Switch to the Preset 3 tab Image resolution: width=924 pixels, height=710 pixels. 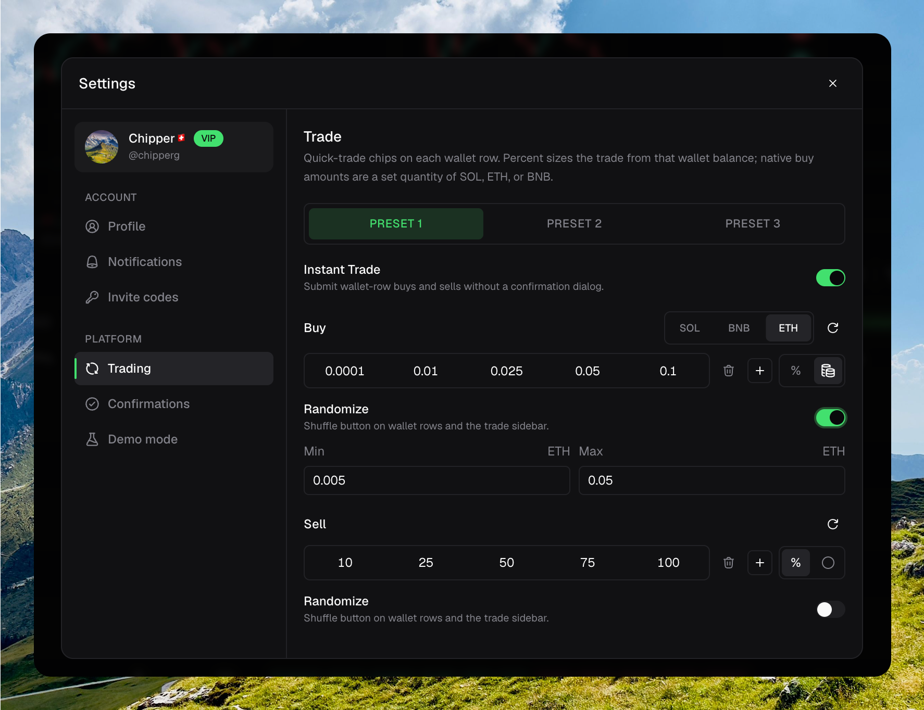(753, 224)
